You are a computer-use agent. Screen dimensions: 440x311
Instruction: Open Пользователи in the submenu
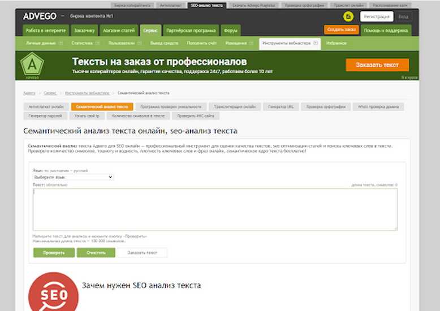point(122,43)
